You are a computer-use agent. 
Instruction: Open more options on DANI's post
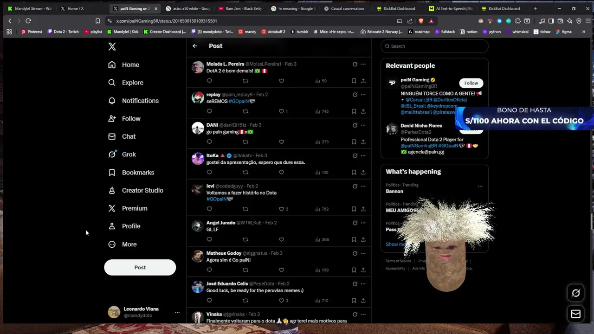363,125
